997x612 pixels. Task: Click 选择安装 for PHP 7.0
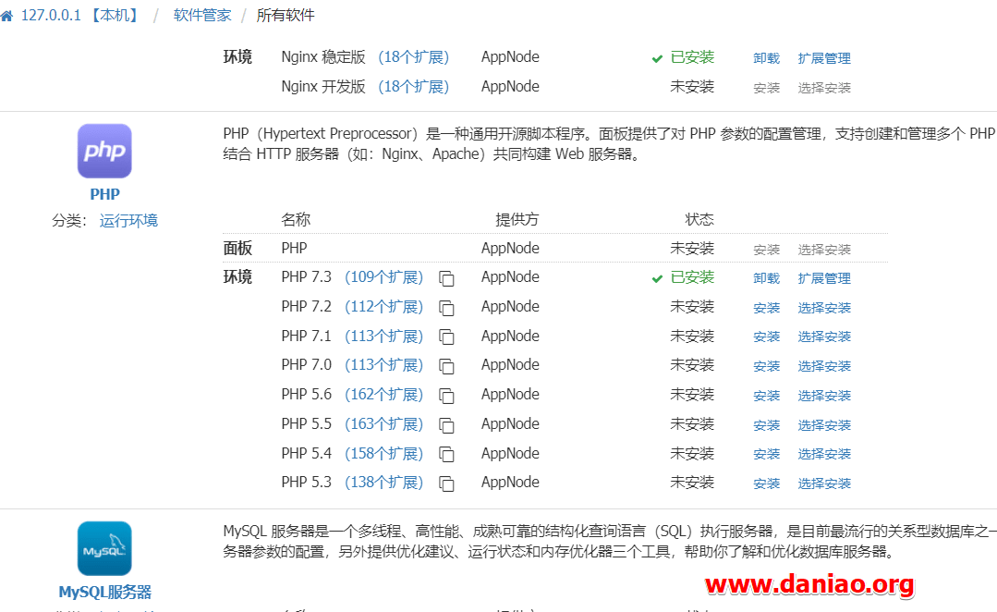(x=824, y=366)
